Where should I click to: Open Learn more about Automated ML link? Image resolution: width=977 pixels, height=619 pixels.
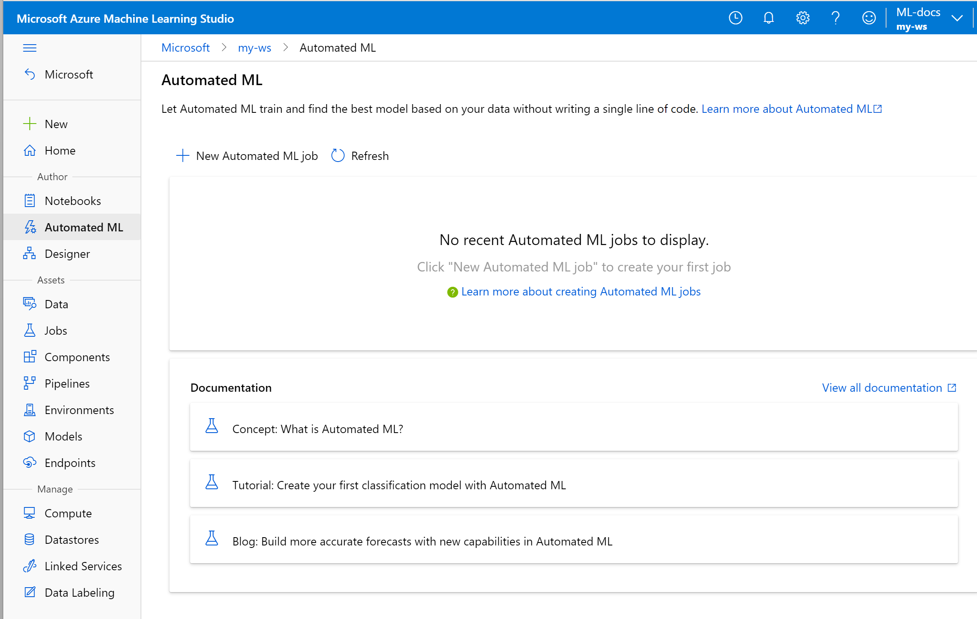click(x=791, y=109)
